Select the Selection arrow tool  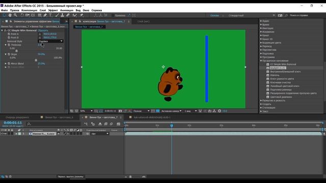point(5,15)
